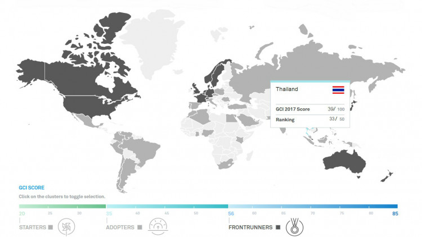Click the Starters pinwheel icon
Screen dimensions: 422x237
(x=66, y=227)
